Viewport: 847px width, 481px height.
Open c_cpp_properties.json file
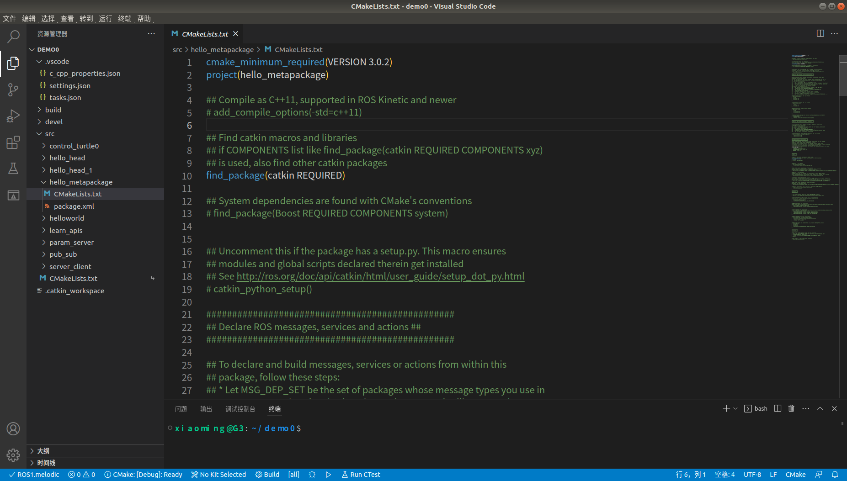[x=95, y=73]
